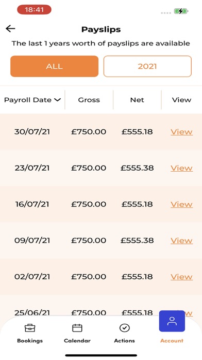
Task: Tap the 18:41 time pill
Action: 34,10
